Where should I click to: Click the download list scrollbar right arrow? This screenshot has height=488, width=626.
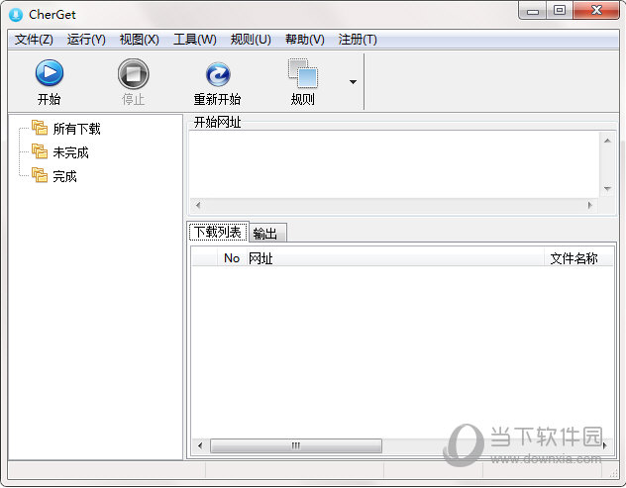(605, 445)
